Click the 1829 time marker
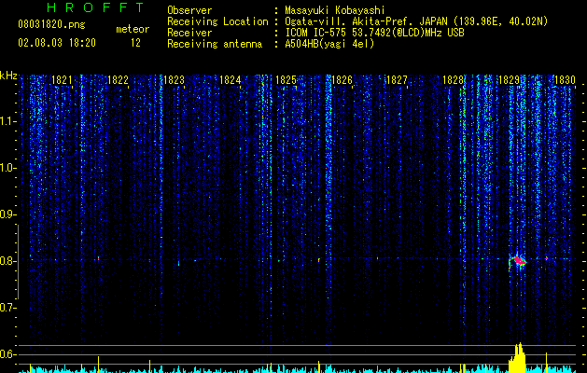 (510, 80)
